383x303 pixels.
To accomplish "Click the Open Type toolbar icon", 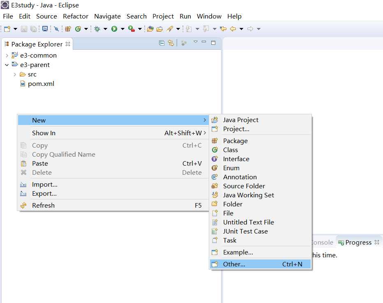I will (x=150, y=29).
